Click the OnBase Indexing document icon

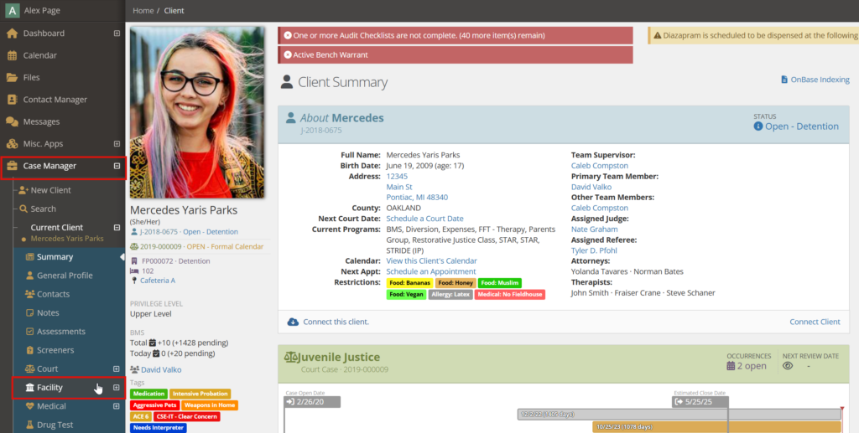tap(784, 80)
